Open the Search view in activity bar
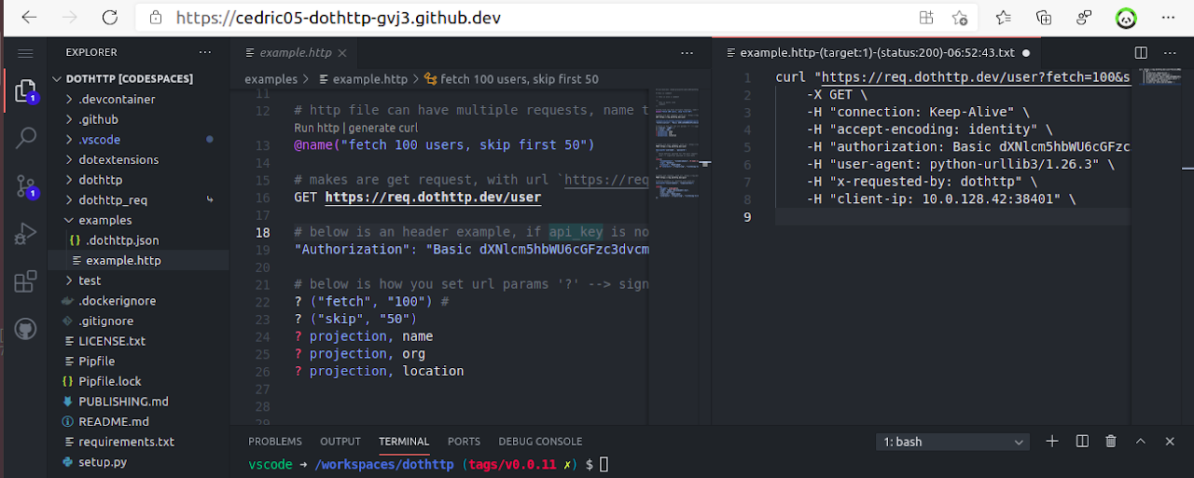The width and height of the screenshot is (1194, 478). pyautogui.click(x=25, y=138)
